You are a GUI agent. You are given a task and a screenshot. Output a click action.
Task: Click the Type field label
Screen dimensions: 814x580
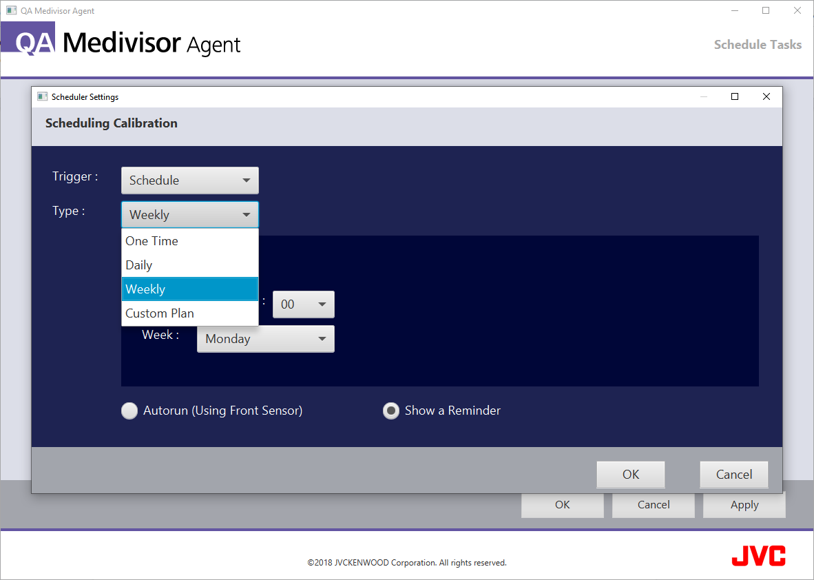click(x=69, y=211)
